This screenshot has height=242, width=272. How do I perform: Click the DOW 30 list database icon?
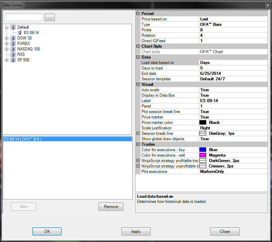click(13, 38)
